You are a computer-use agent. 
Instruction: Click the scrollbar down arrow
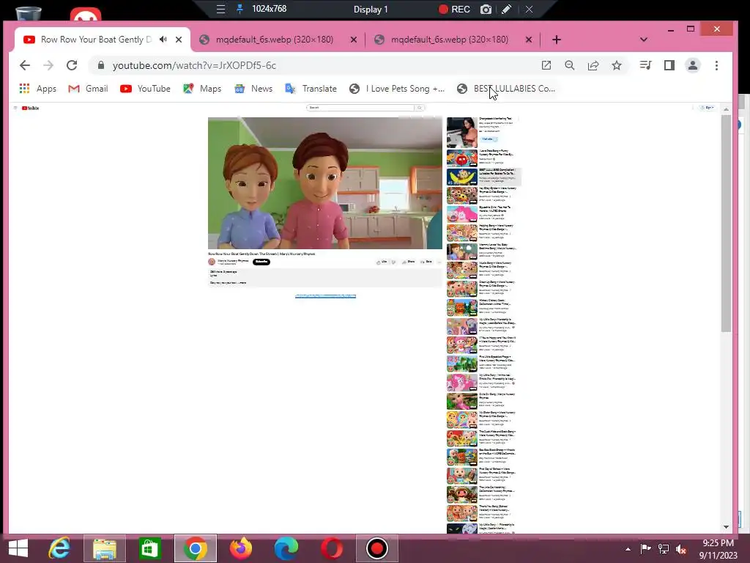726,526
